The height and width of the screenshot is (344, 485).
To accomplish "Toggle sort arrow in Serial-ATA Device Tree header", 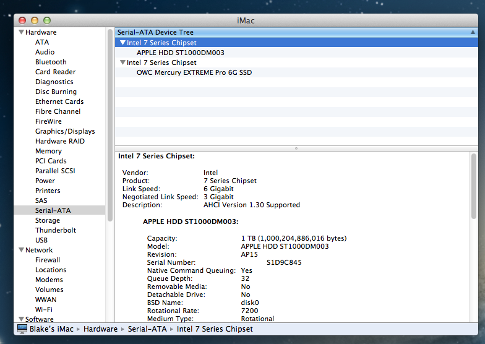I will click(473, 32).
